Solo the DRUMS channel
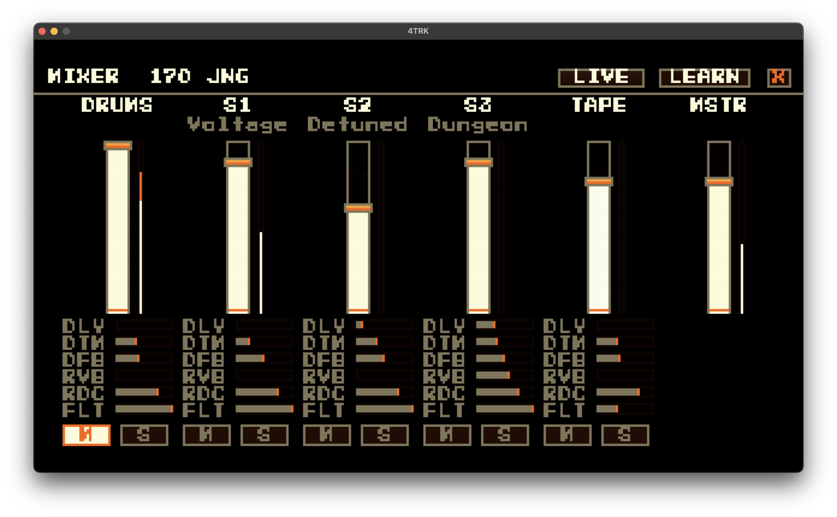 point(144,435)
